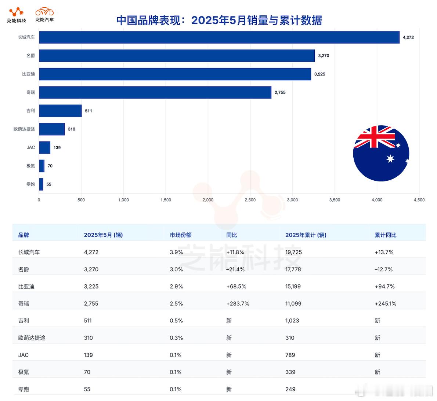Click cumulative change +94.7%
The height and width of the screenshot is (401, 437).
tap(384, 286)
